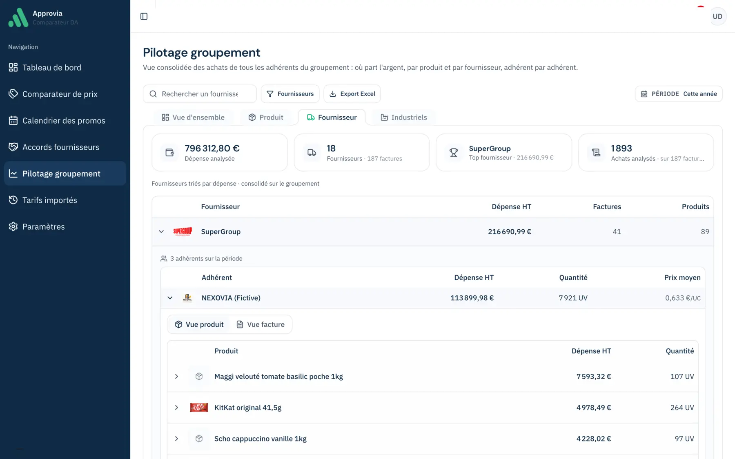Viewport: 735px width, 459px height.
Task: Open Tarifs importés page
Action: click(x=65, y=200)
